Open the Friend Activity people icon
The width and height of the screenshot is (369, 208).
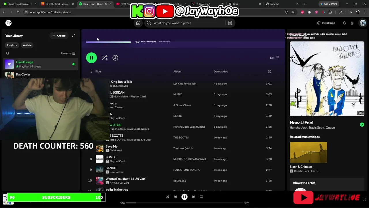pos(352,23)
